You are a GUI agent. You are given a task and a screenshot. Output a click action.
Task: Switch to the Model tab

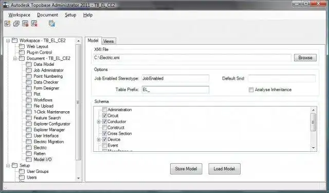pos(93,41)
